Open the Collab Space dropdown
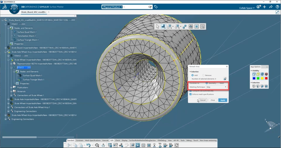Image resolution: width=281 pixels, height=148 pixels. coord(247,8)
